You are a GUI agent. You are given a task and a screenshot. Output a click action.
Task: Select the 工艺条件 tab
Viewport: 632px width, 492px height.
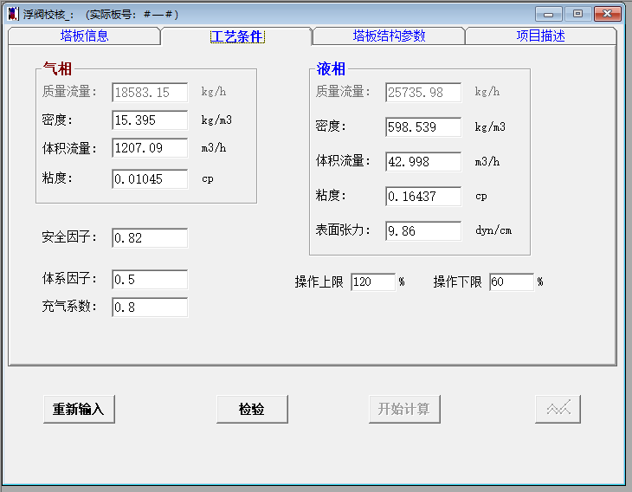click(x=237, y=36)
